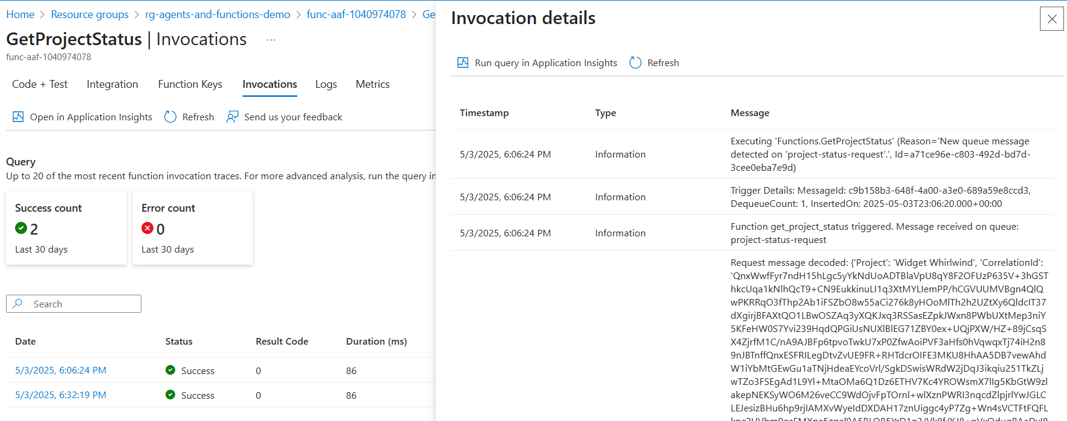Close the Invocation details panel
Screen dimensions: 1067x421
[x=1051, y=19]
